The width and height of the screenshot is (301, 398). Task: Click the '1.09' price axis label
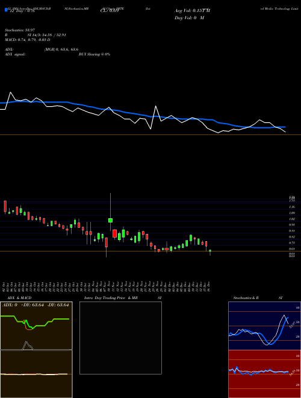pos(292,213)
